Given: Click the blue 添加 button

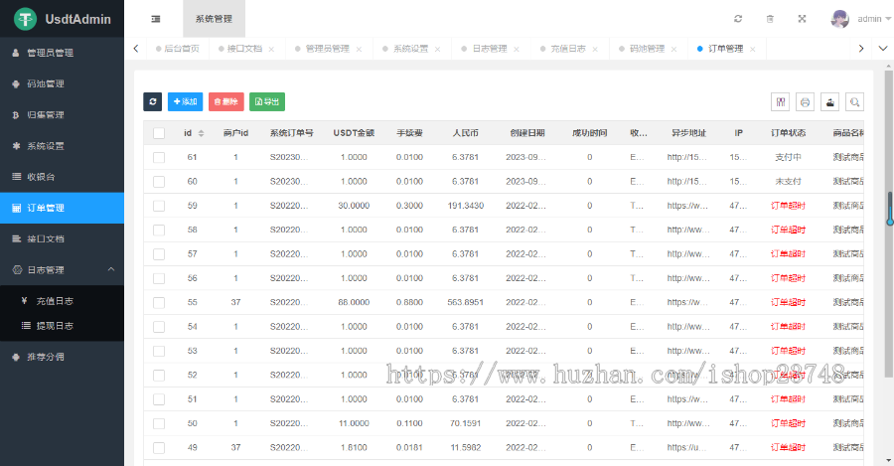Looking at the screenshot, I should [185, 101].
